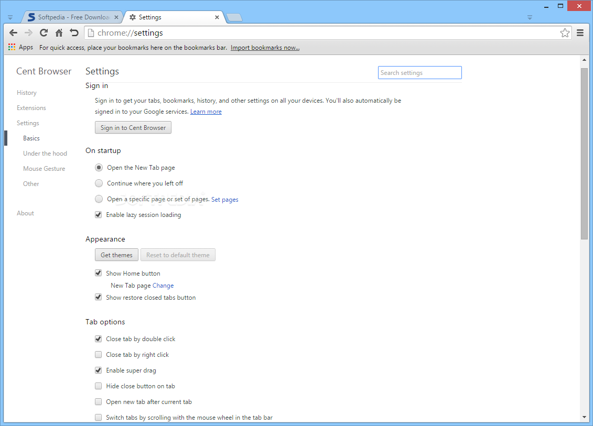Enable Close tab by right click

coord(99,355)
